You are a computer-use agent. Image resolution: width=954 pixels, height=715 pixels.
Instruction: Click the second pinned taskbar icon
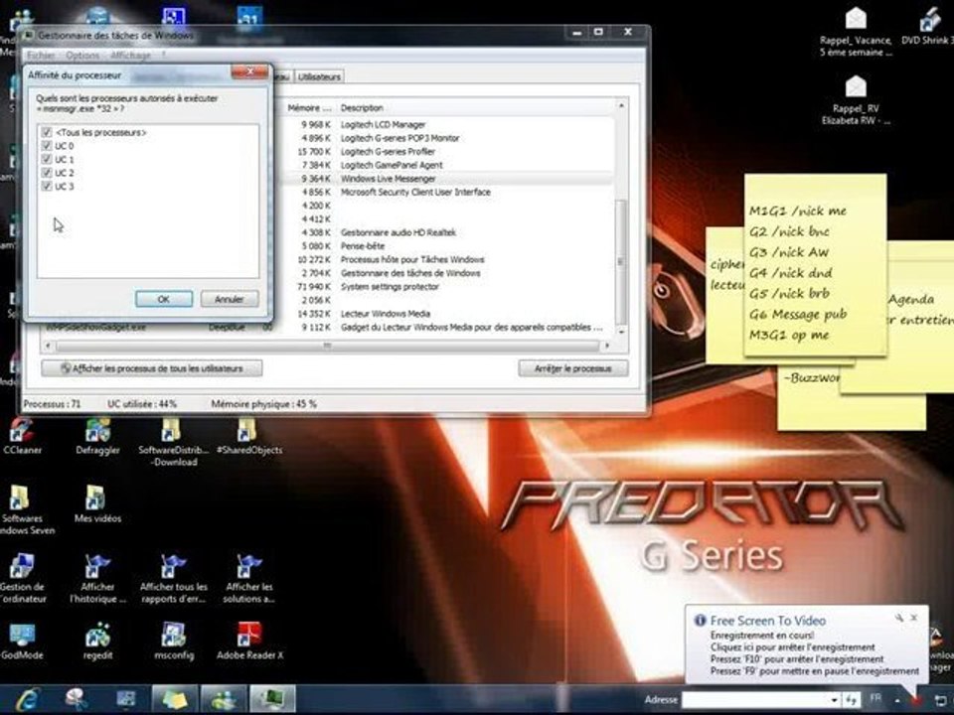pyautogui.click(x=77, y=699)
